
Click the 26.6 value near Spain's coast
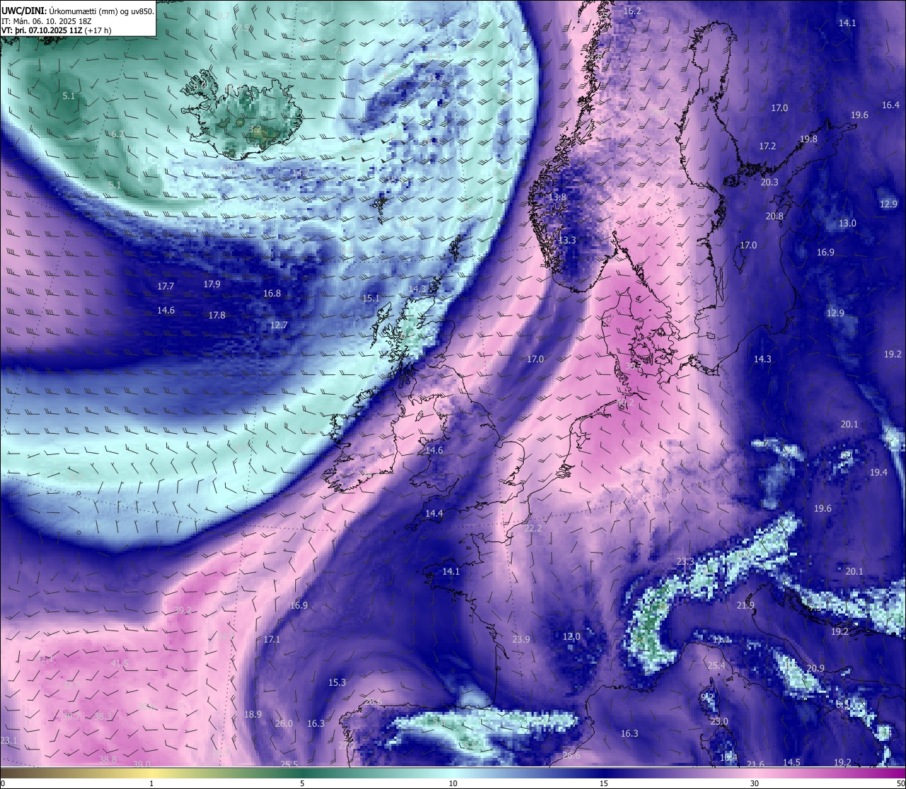pos(571,756)
